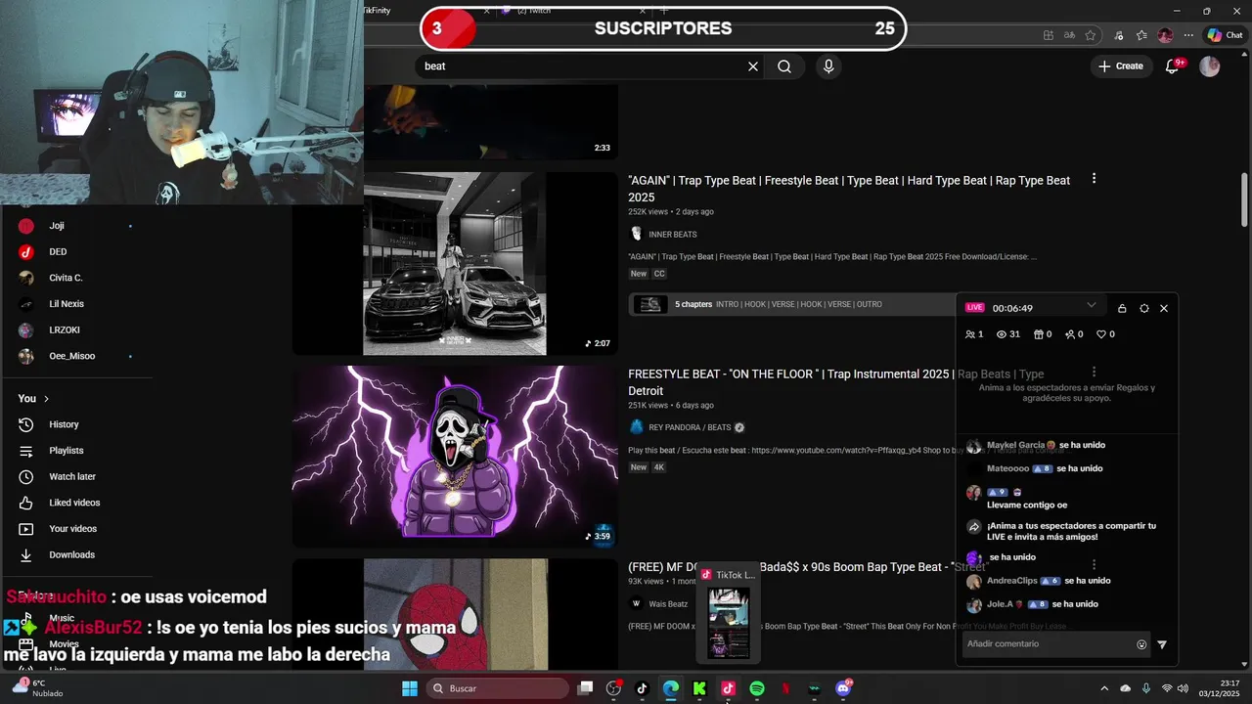Image resolution: width=1252 pixels, height=704 pixels.
Task: Add this page to favorites star
Action: 1091,35
